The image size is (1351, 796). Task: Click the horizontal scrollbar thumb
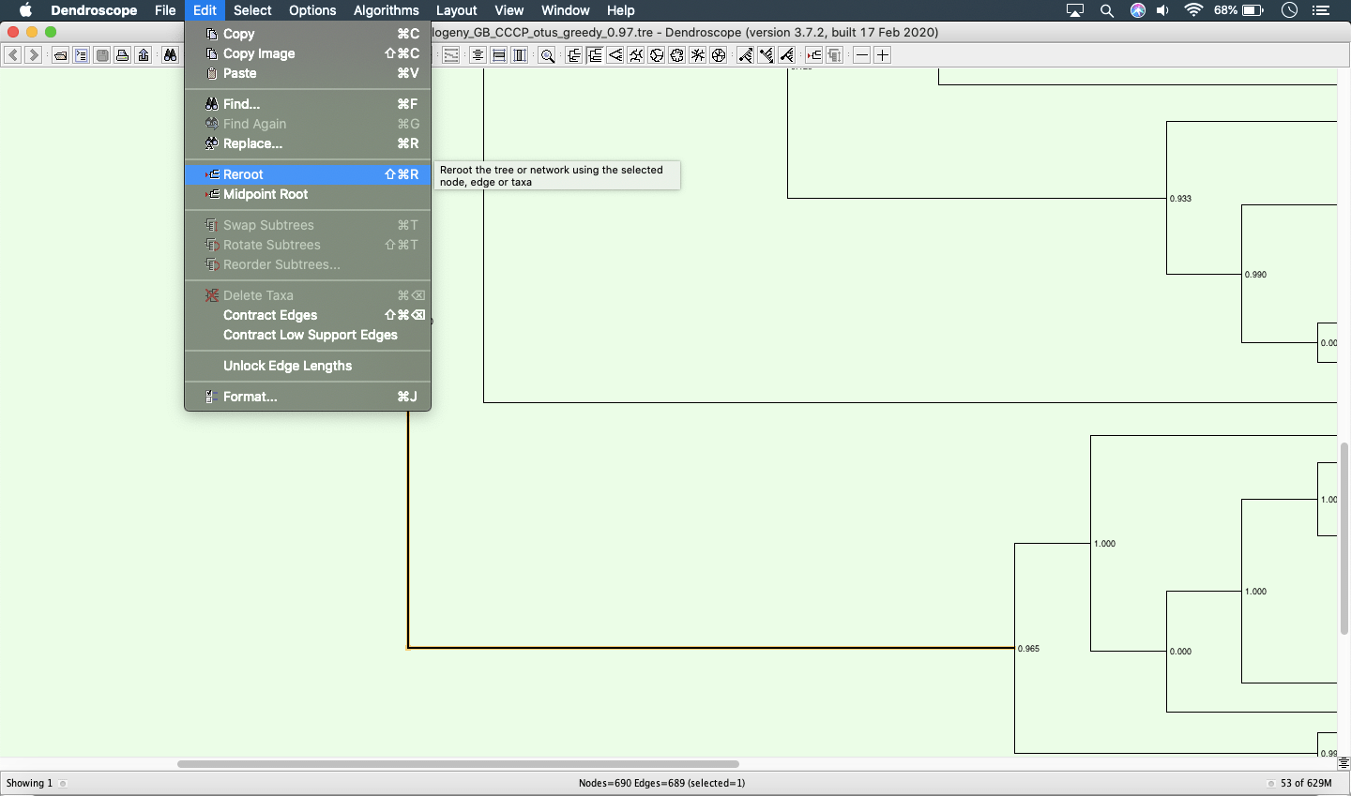point(458,764)
